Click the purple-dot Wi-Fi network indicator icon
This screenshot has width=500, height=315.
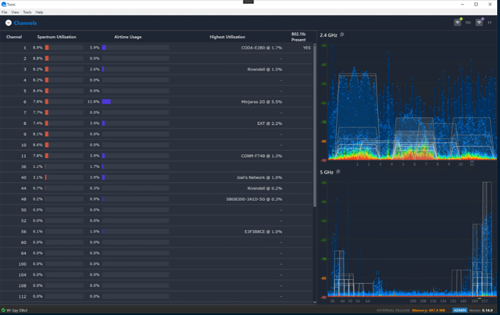(479, 23)
